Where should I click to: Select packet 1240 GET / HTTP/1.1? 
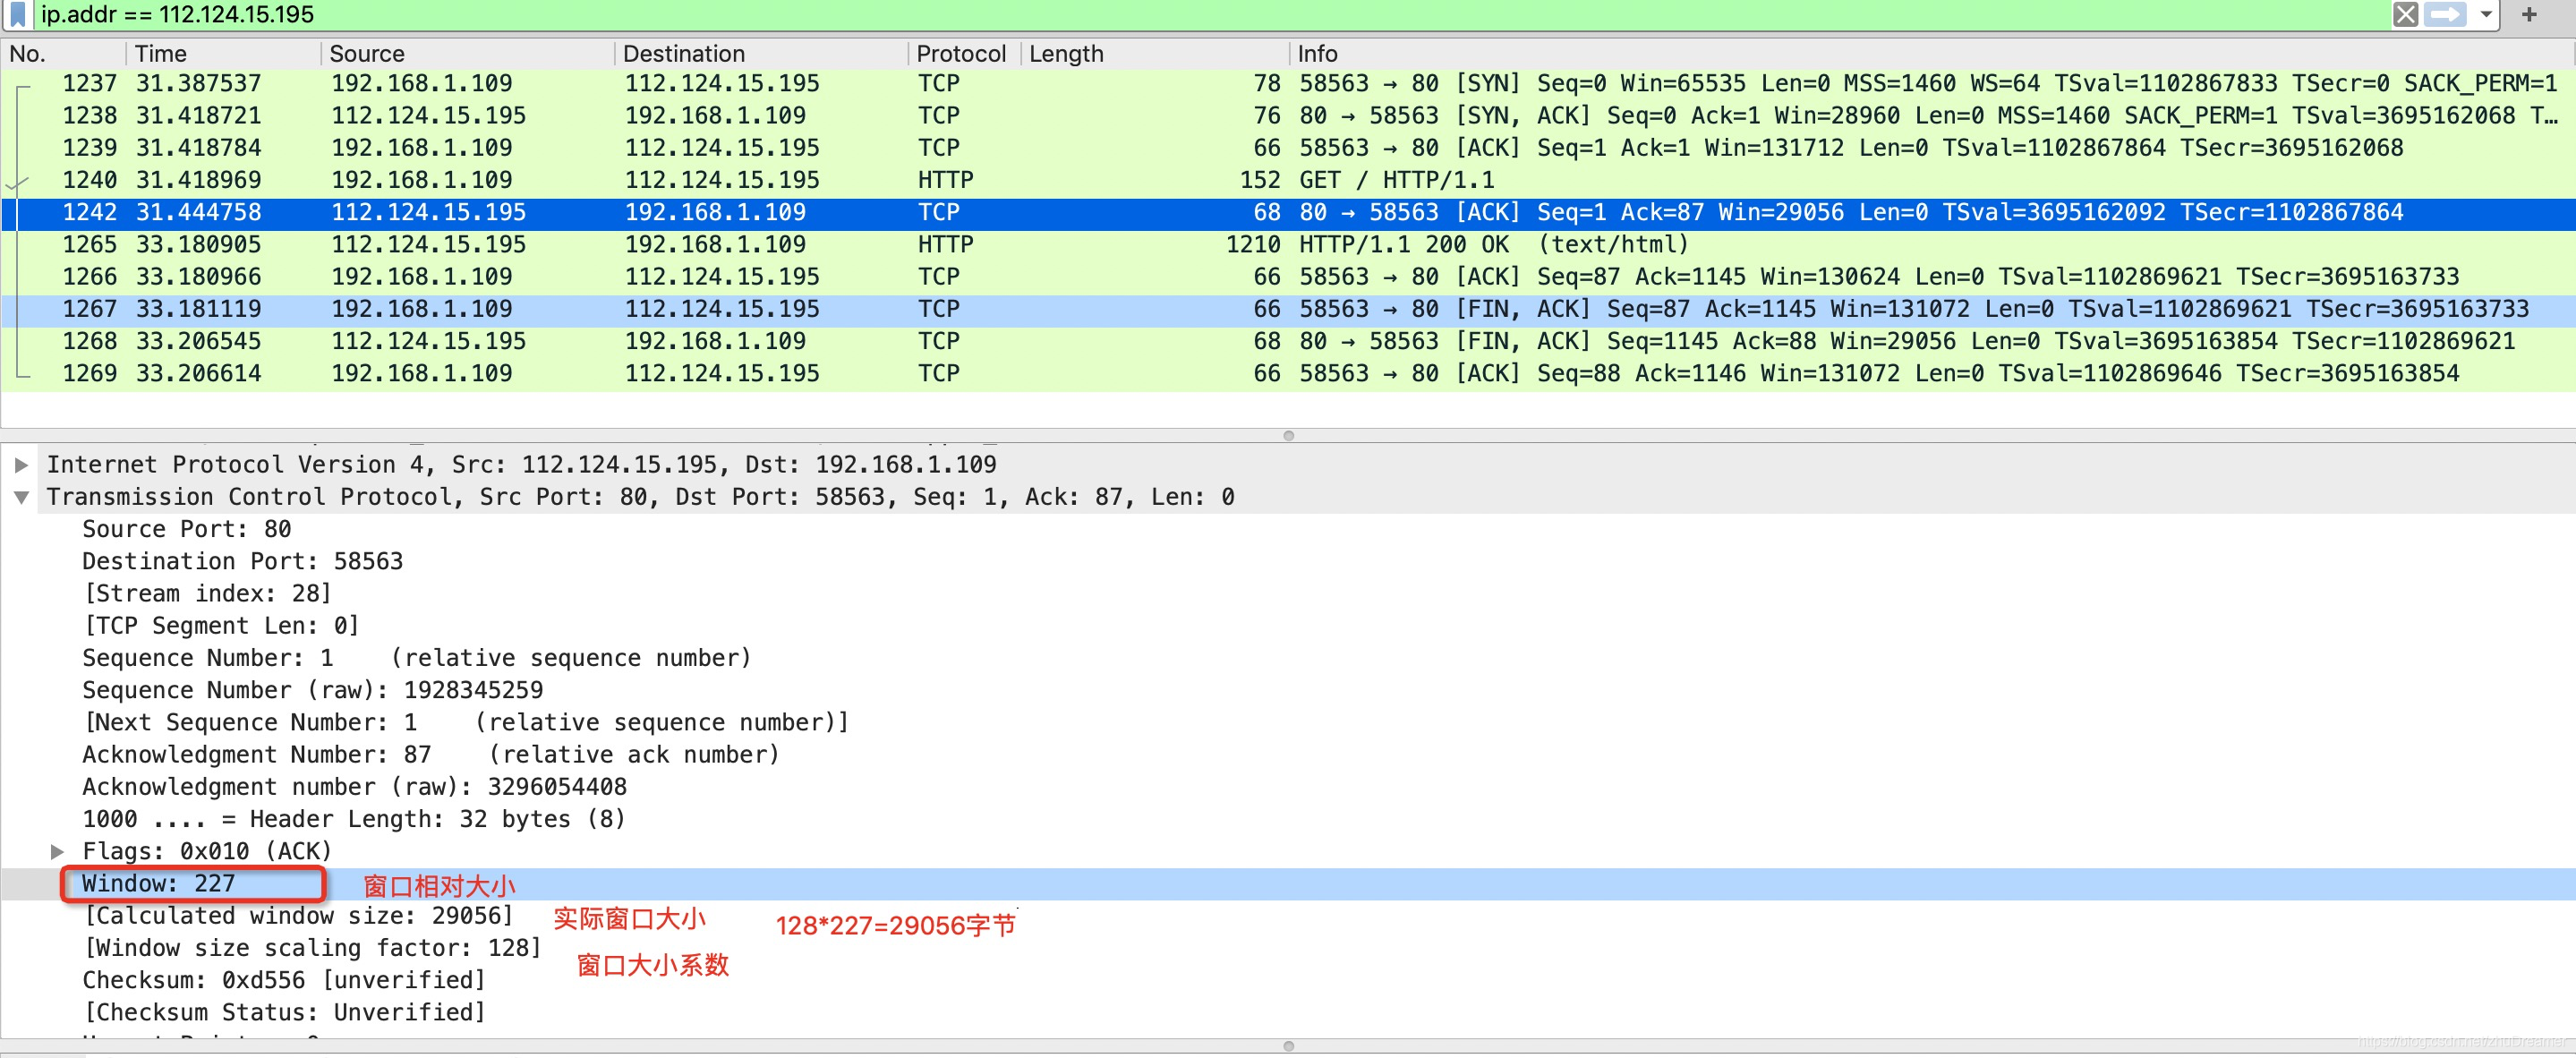[1288, 180]
